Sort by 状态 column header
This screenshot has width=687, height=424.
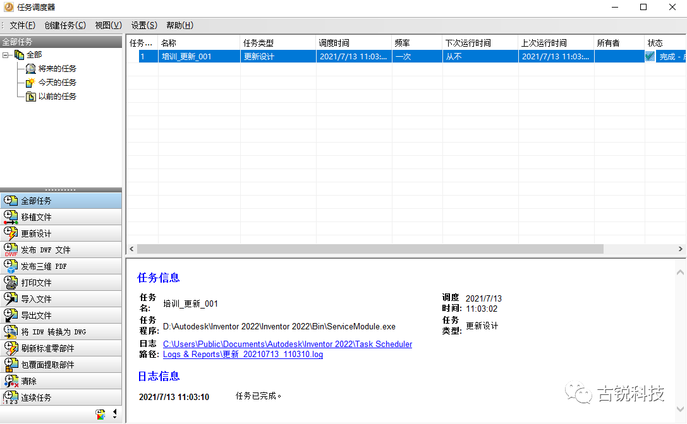[x=665, y=43]
